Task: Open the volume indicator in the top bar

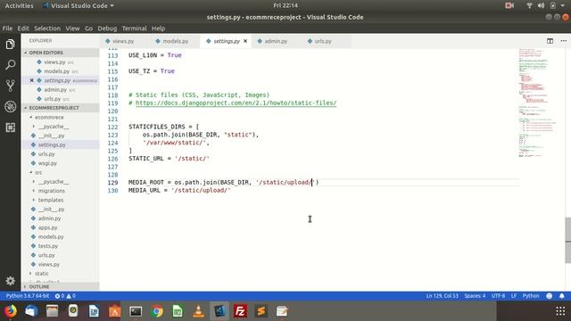Action: [542, 5]
